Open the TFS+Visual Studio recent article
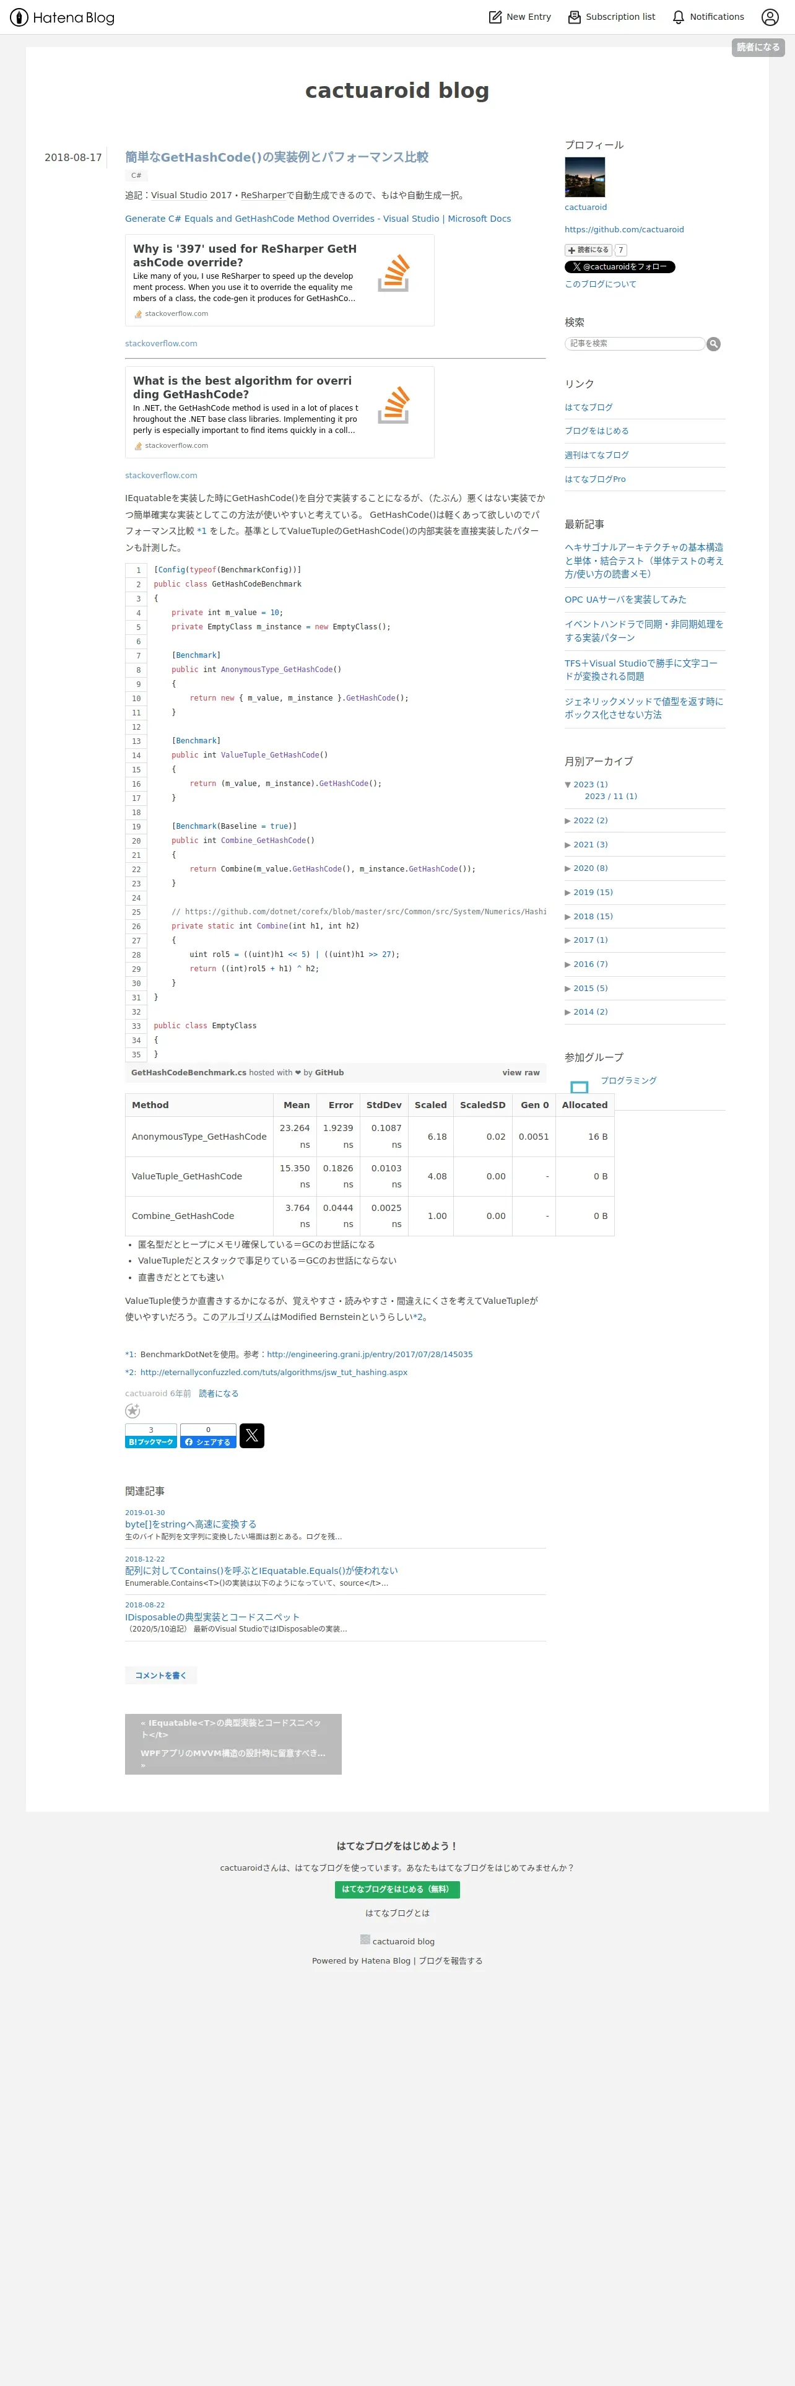The width and height of the screenshot is (795, 2386). click(641, 670)
